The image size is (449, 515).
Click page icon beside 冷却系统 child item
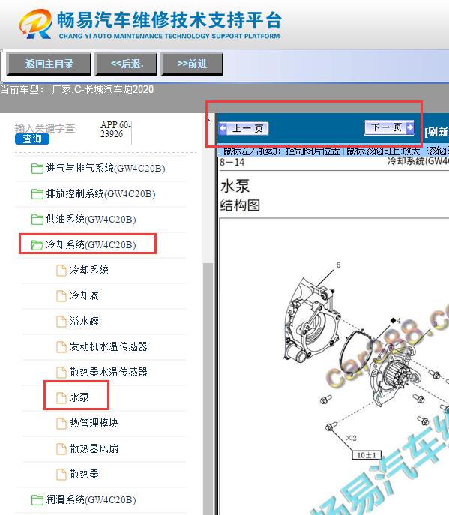coord(61,271)
